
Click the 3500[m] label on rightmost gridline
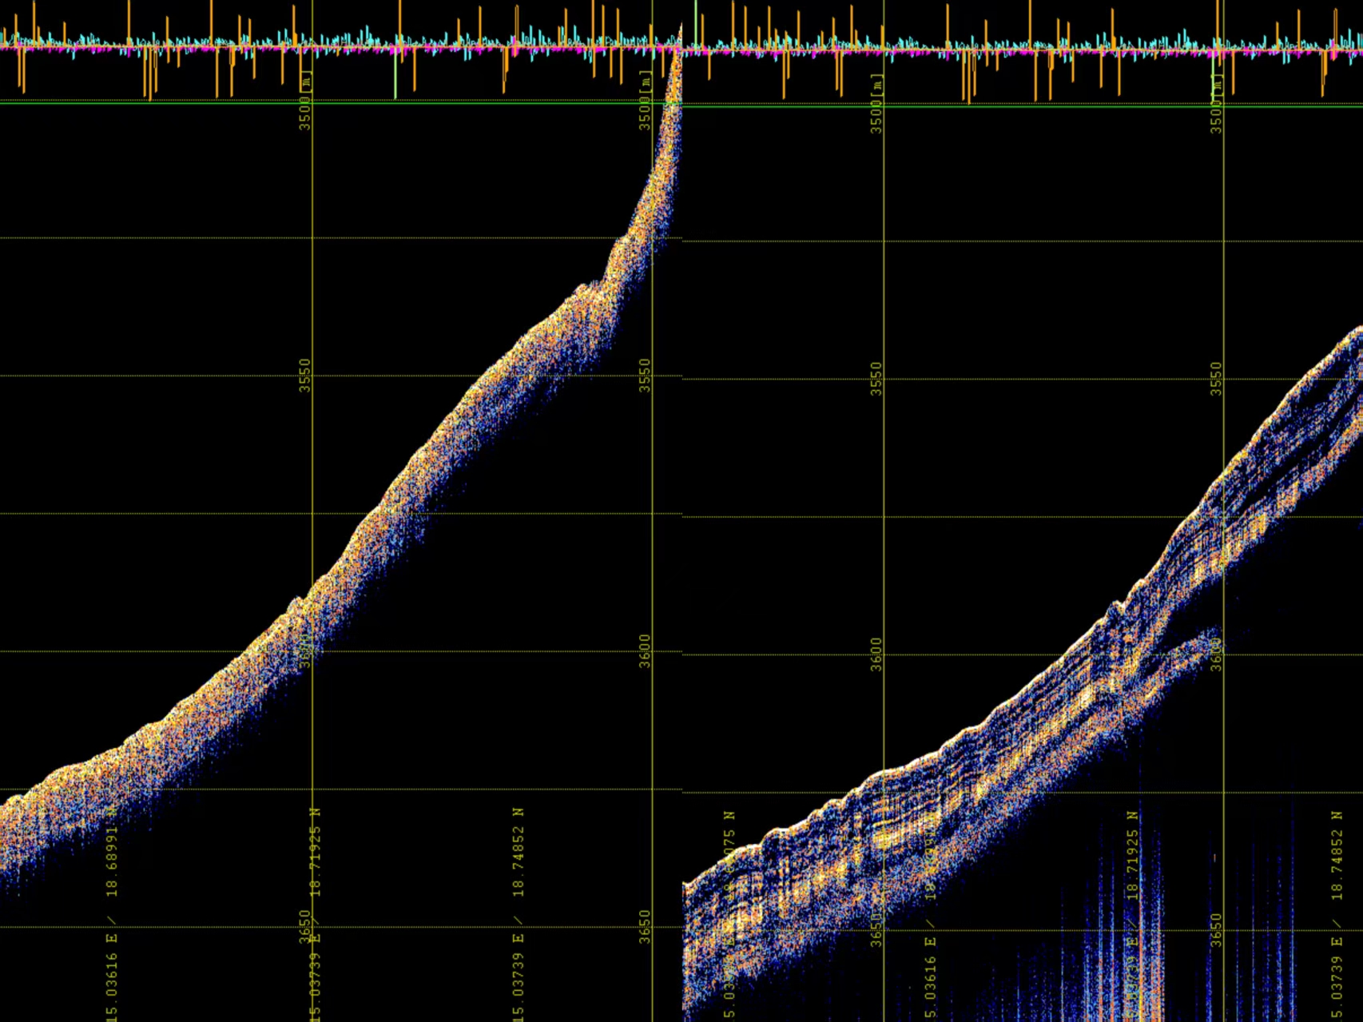click(x=1216, y=103)
